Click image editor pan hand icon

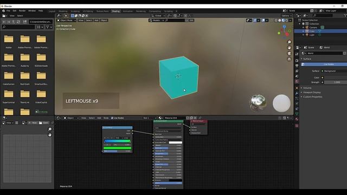pyautogui.click(x=50, y=135)
